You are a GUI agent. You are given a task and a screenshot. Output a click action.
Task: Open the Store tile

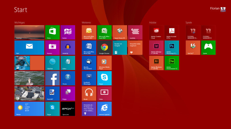click(x=53, y=32)
